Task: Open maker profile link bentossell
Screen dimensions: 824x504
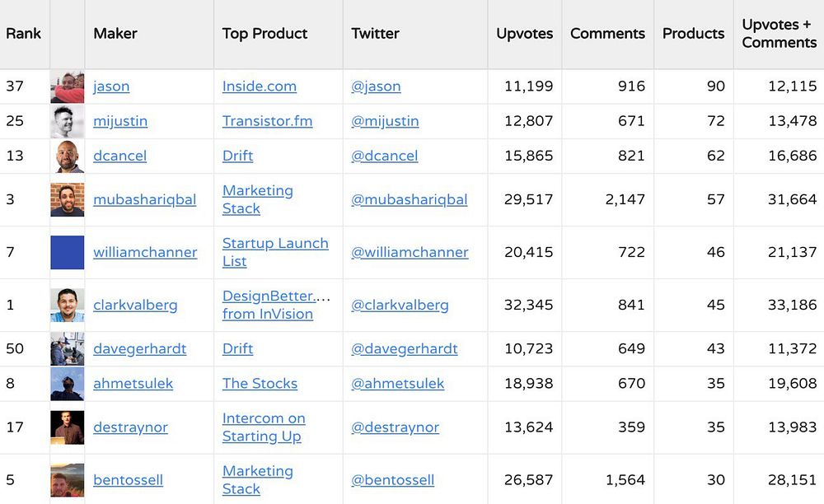Action: tap(128, 479)
